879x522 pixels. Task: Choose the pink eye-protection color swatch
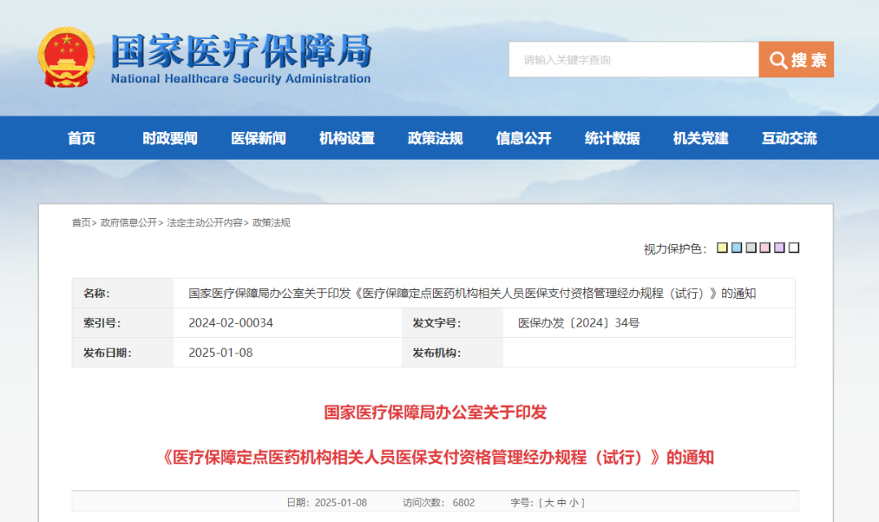[765, 248]
